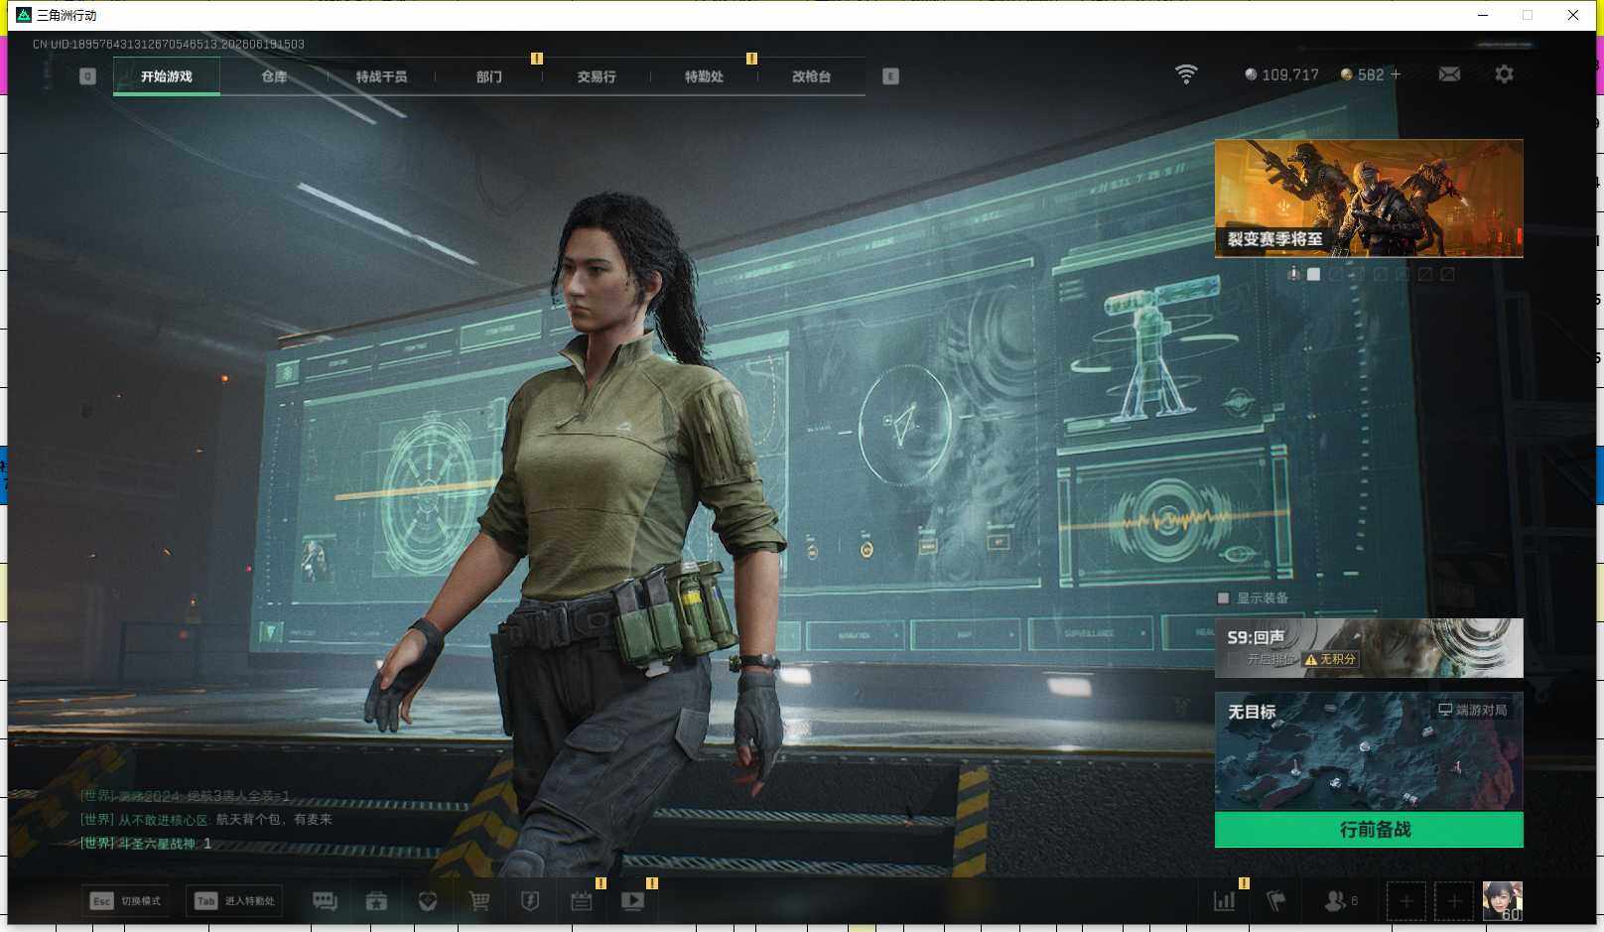Open the shopping cart store
The height and width of the screenshot is (932, 1604).
[x=479, y=901]
